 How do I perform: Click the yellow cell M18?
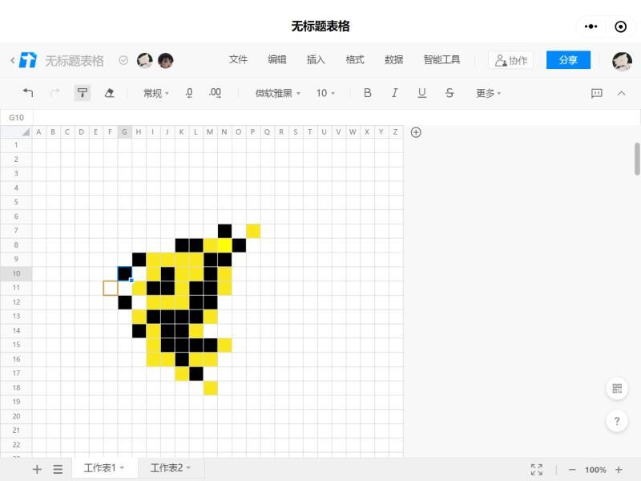click(x=210, y=388)
